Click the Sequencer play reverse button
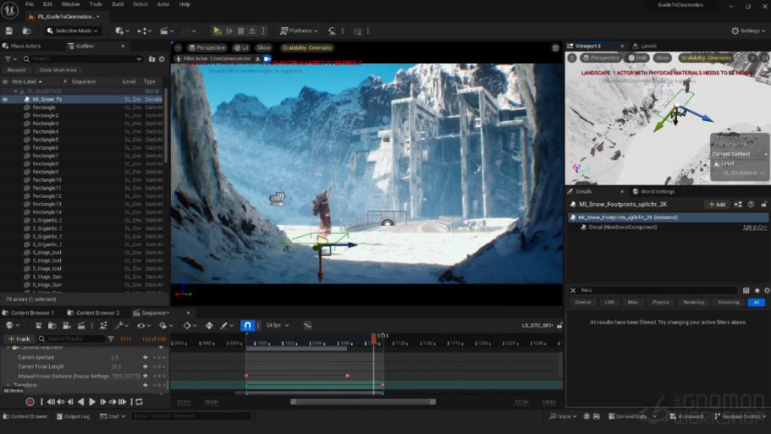 click(81, 402)
